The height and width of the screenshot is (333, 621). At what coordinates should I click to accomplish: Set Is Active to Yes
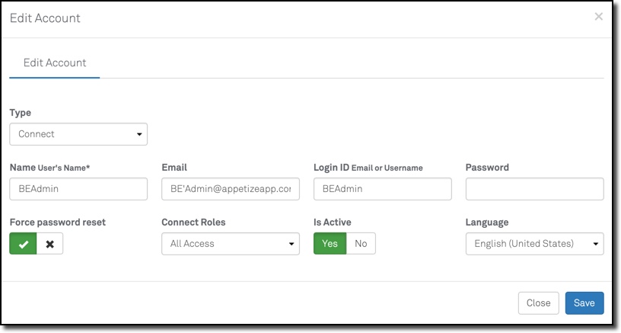point(330,244)
